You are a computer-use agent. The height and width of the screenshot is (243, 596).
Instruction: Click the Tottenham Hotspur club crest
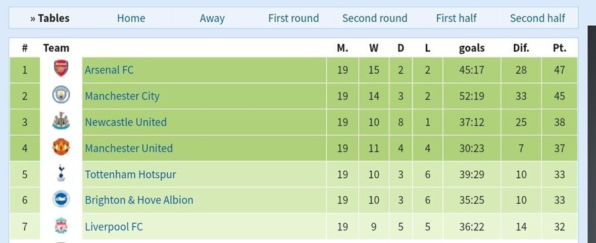(61, 173)
